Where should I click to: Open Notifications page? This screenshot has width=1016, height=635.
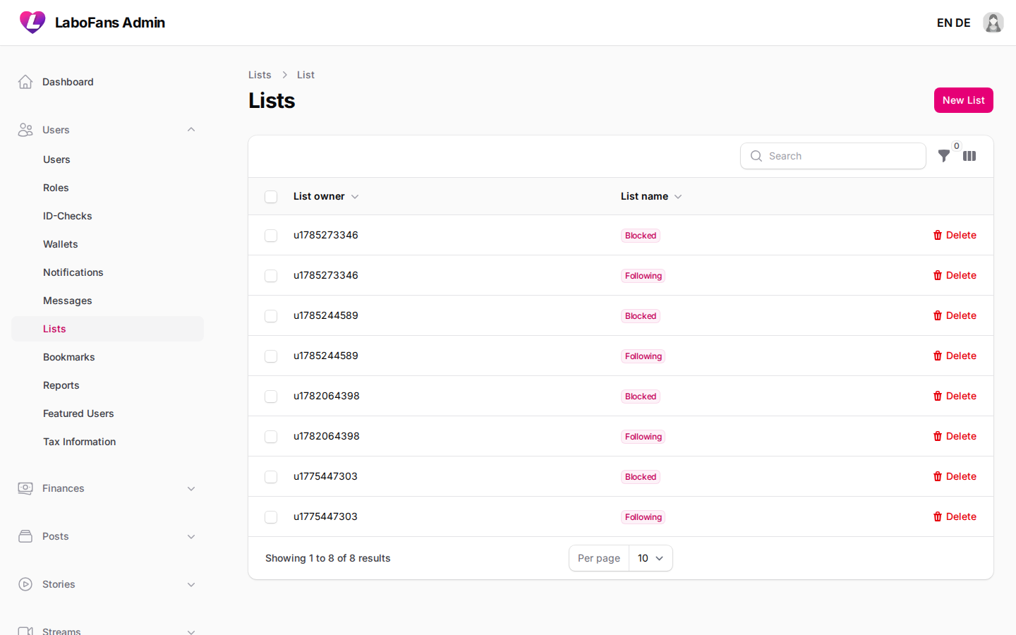(107, 272)
